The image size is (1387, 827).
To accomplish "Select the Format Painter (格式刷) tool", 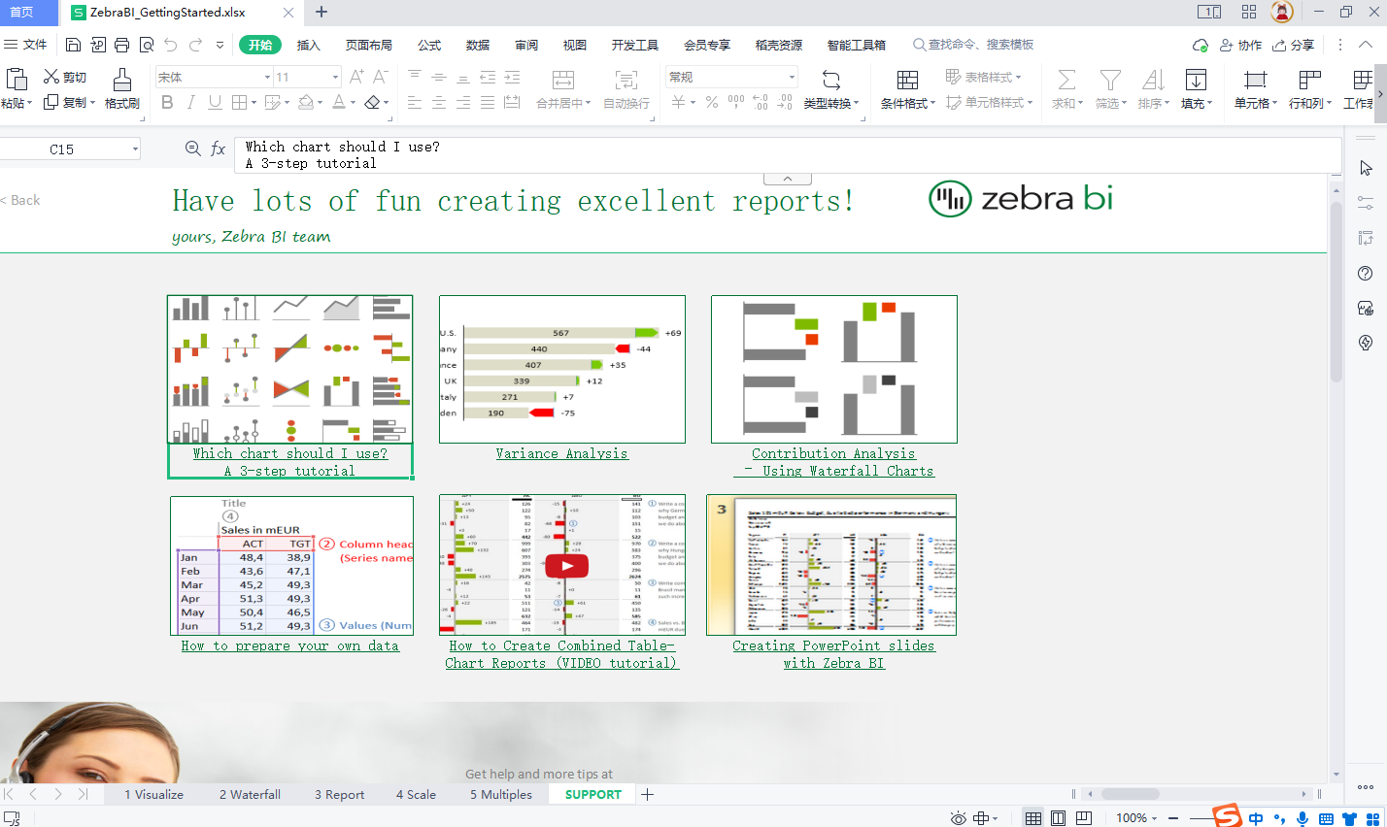I will [122, 88].
